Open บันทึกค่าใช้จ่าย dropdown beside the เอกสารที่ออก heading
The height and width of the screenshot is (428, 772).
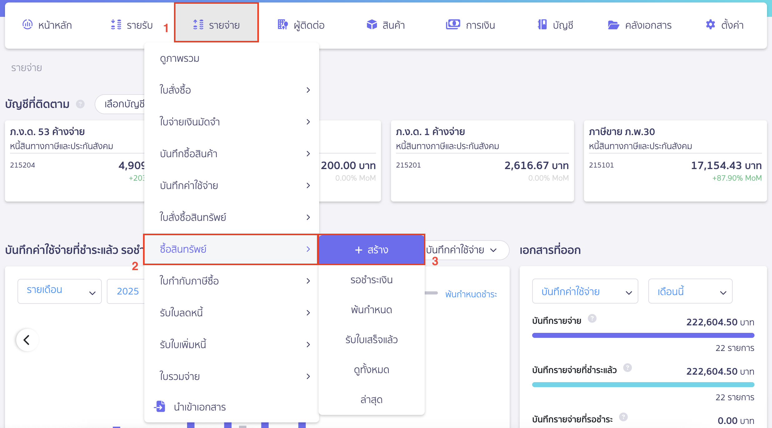point(467,250)
